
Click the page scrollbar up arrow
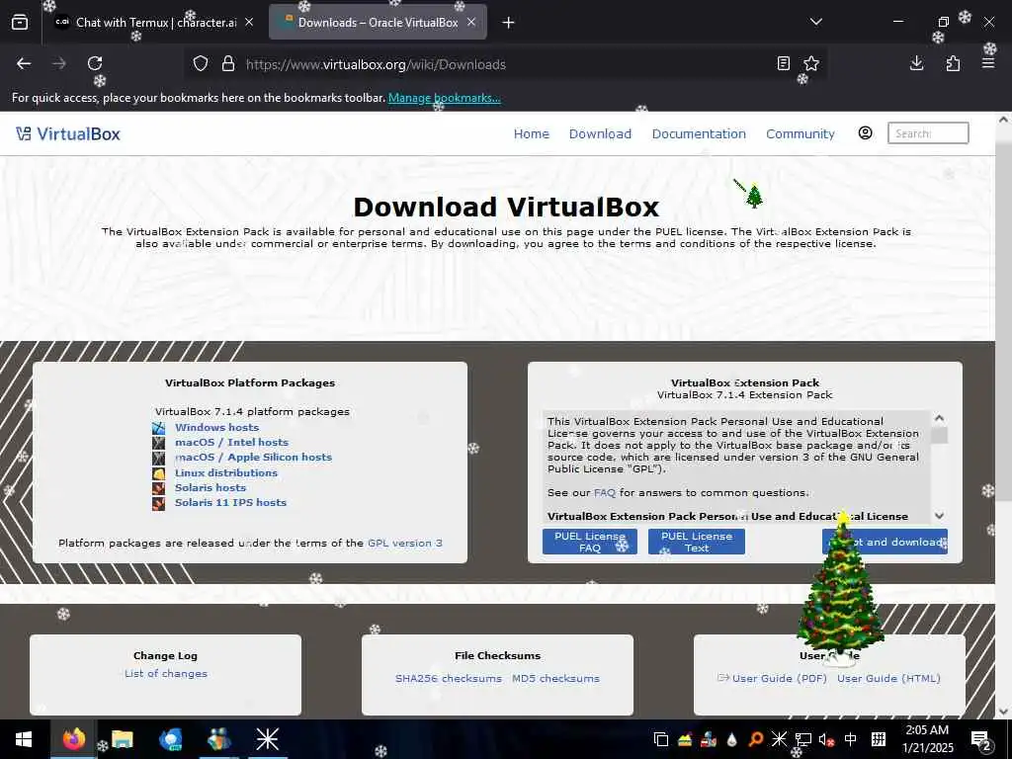(x=1004, y=120)
